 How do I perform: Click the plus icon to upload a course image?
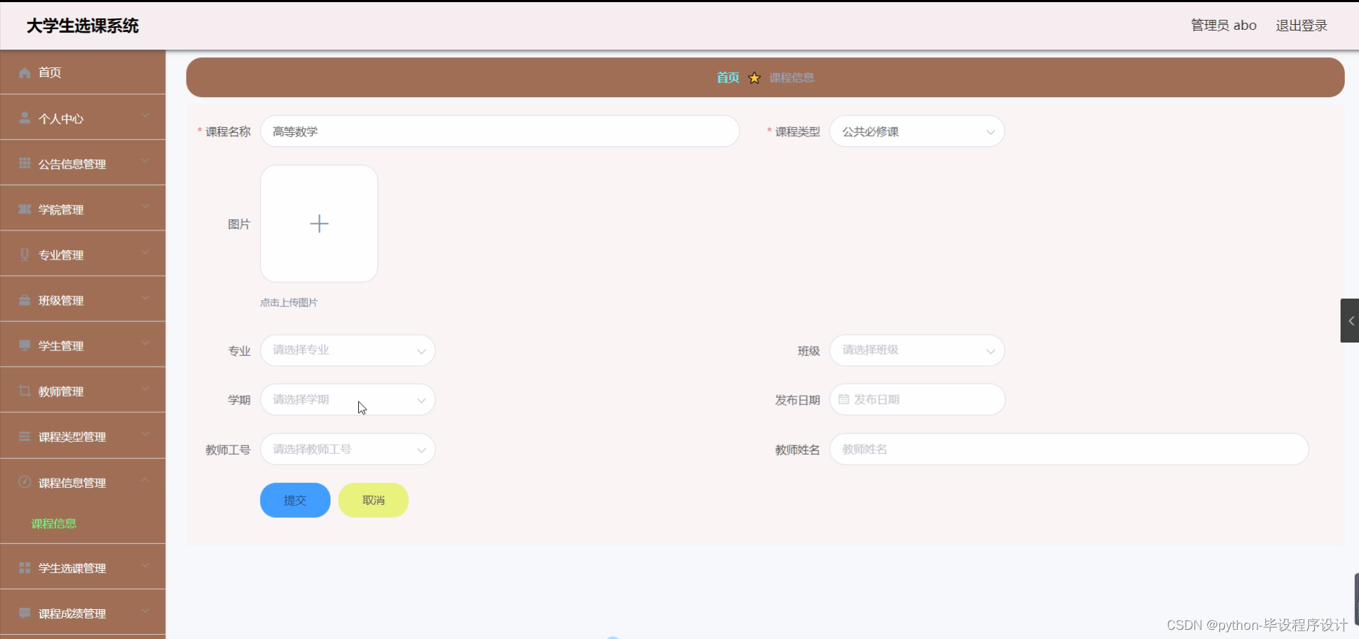coord(318,223)
